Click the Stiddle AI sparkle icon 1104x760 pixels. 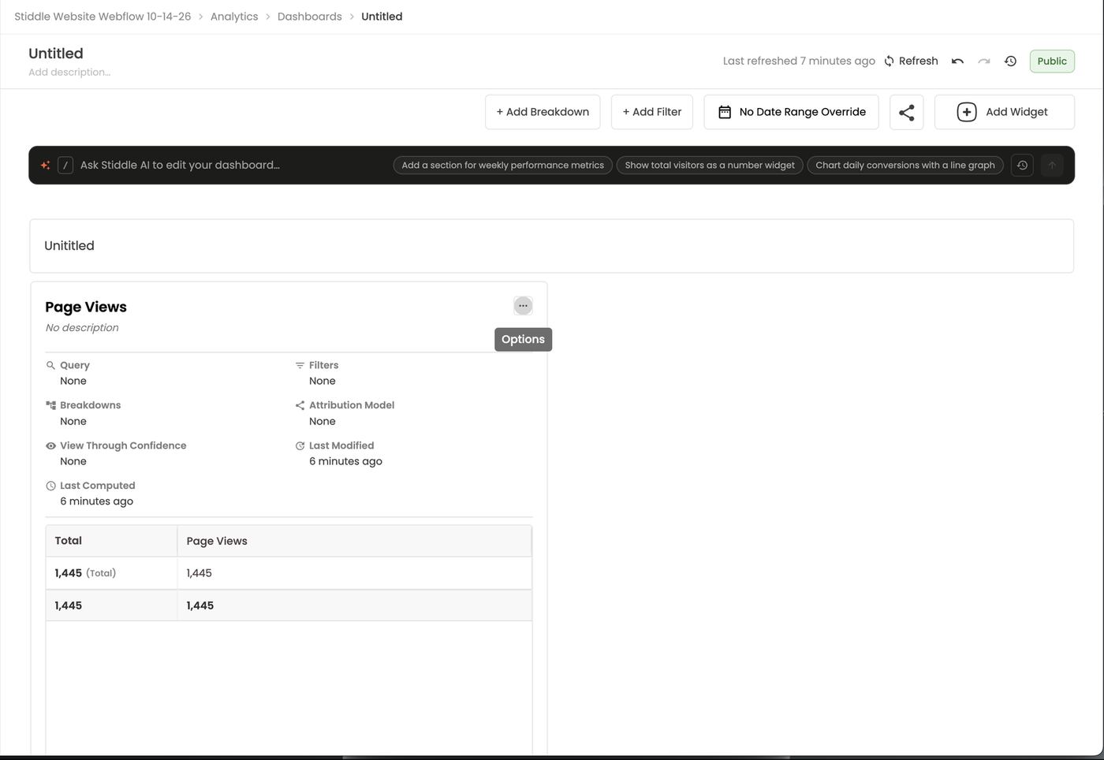tap(45, 165)
